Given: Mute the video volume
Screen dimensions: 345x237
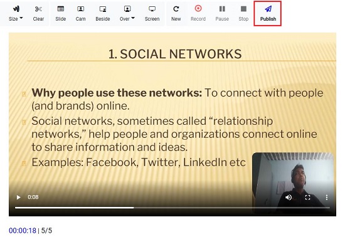Looking at the screenshot, I should (x=289, y=197).
